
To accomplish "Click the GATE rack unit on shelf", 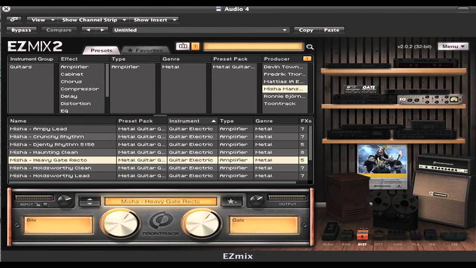I will 361,89.
